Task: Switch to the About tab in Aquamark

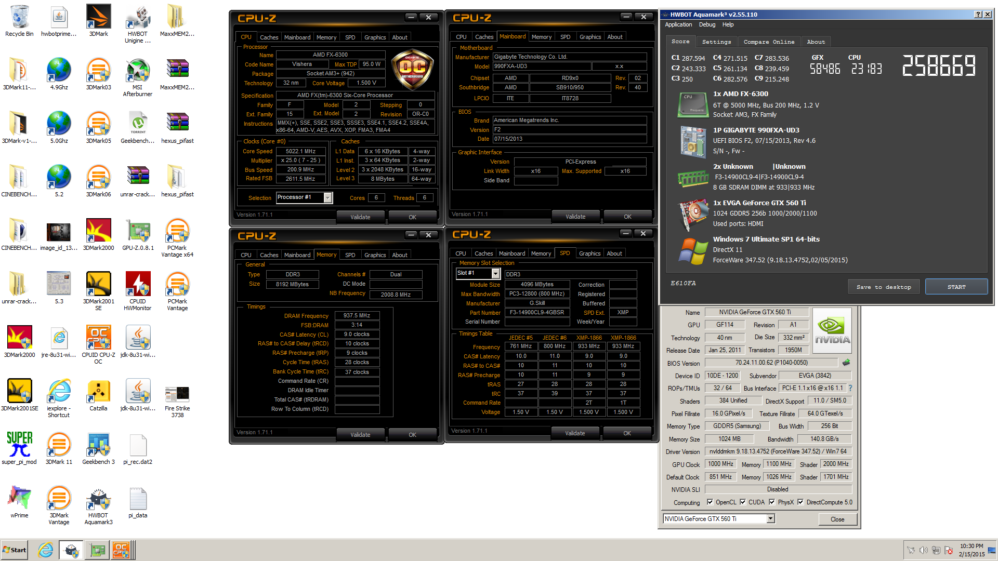Action: click(x=816, y=42)
